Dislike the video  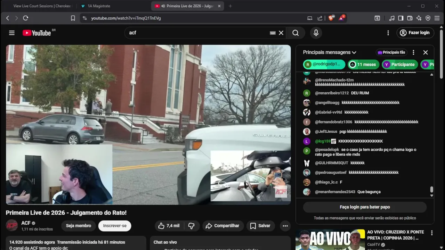click(191, 226)
